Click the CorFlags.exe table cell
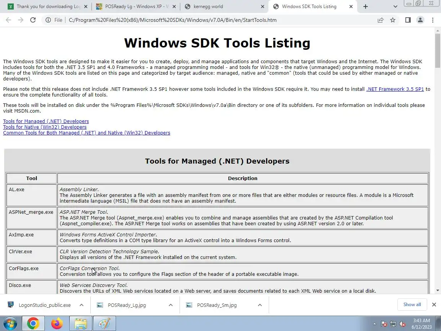Viewport: 441px width, 331px height. click(31, 271)
